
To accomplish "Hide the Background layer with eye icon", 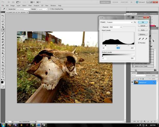I will (x=132, y=82).
